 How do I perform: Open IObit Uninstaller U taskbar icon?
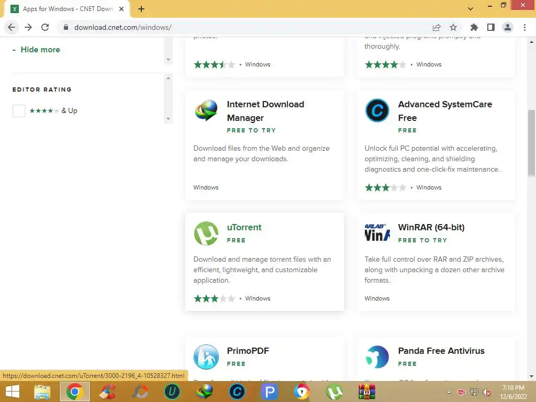coord(172,392)
